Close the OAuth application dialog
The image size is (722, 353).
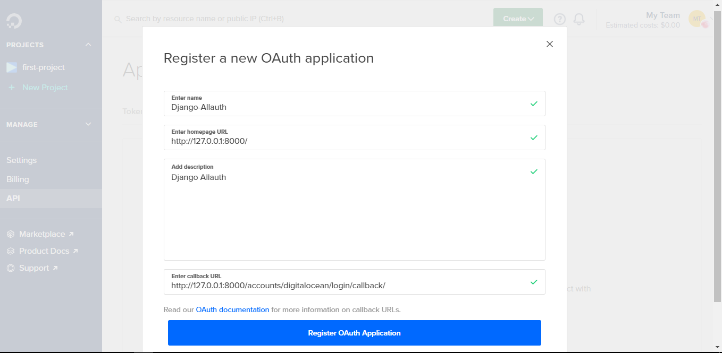550,44
